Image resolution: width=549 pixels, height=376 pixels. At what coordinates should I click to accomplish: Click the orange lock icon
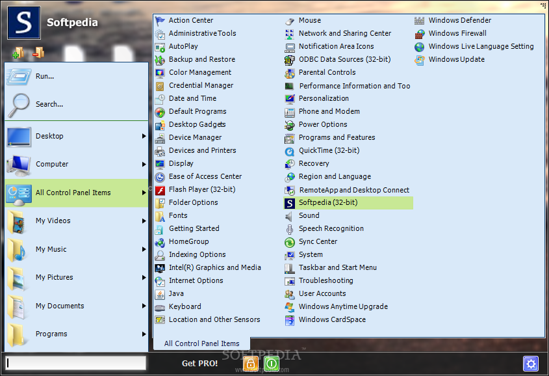click(x=251, y=363)
